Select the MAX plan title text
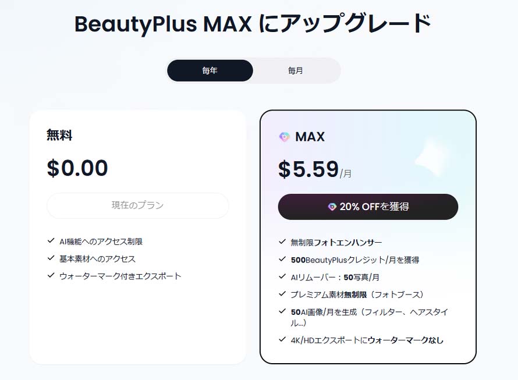 310,137
